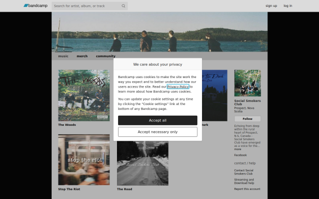Click the search magnifier icon
This screenshot has height=199, width=319.
coord(123,6)
